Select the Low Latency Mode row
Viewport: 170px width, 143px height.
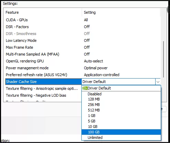83,40
